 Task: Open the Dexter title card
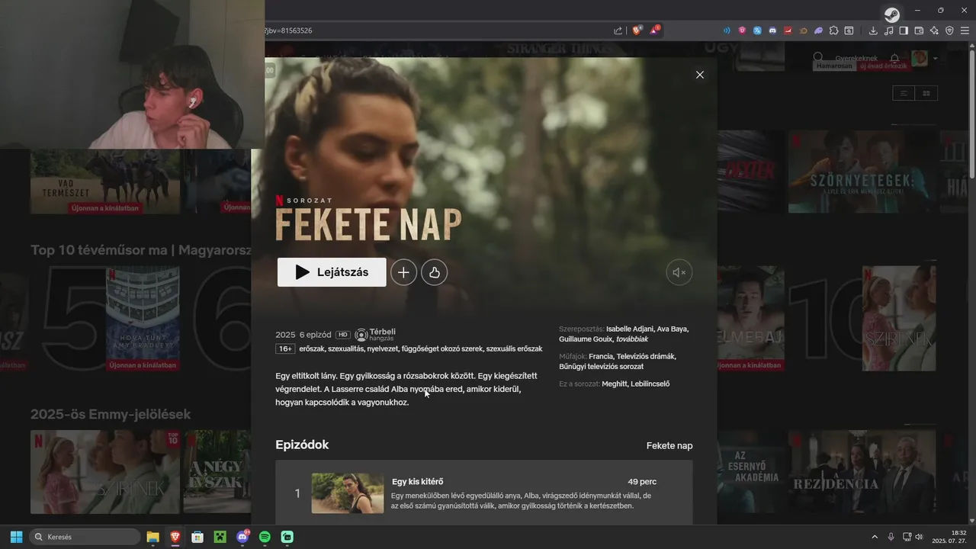[x=750, y=172]
